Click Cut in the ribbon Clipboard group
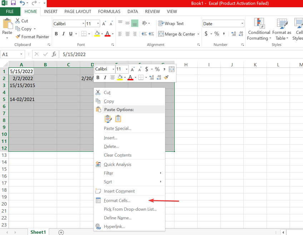Screen dimensions: 303x235 22,21
